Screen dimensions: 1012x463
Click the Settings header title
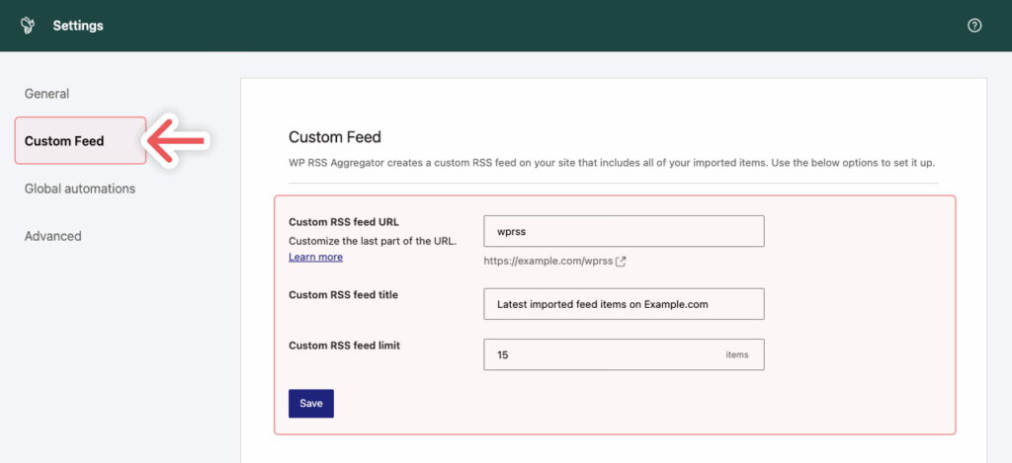tap(78, 26)
